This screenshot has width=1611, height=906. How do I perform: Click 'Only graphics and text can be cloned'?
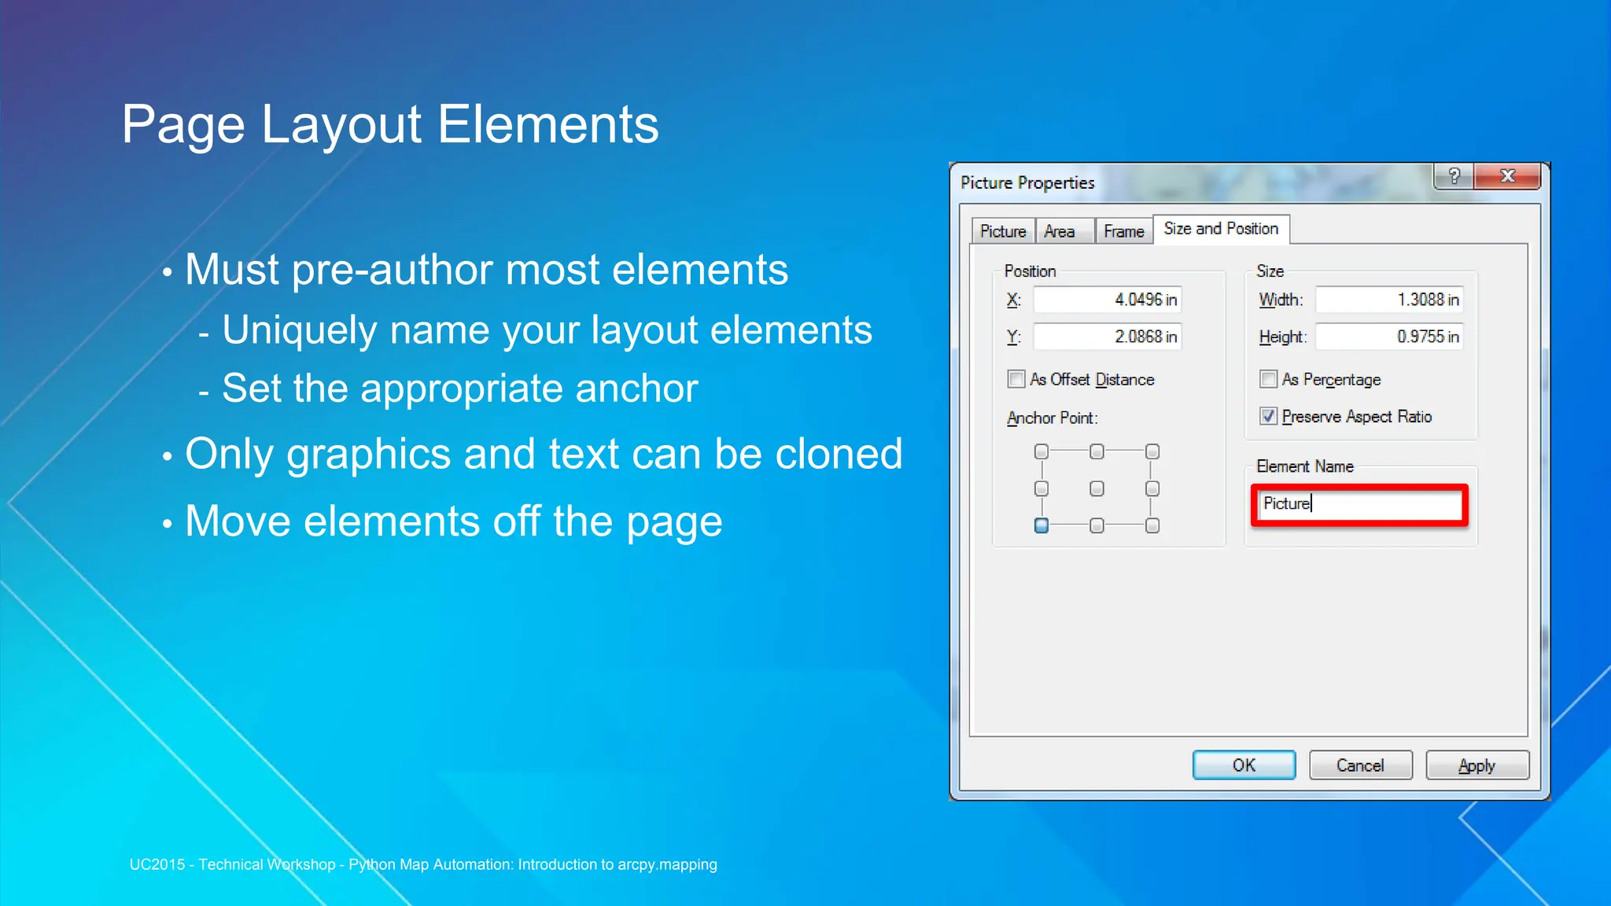(544, 455)
